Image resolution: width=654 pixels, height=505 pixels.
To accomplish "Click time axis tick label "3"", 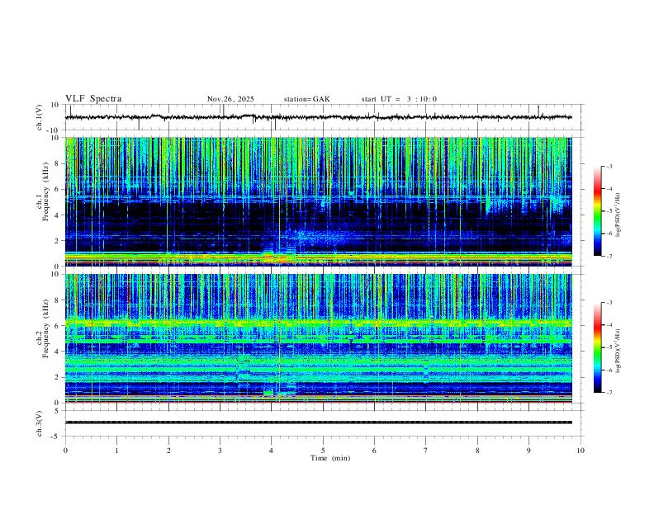I will [220, 451].
